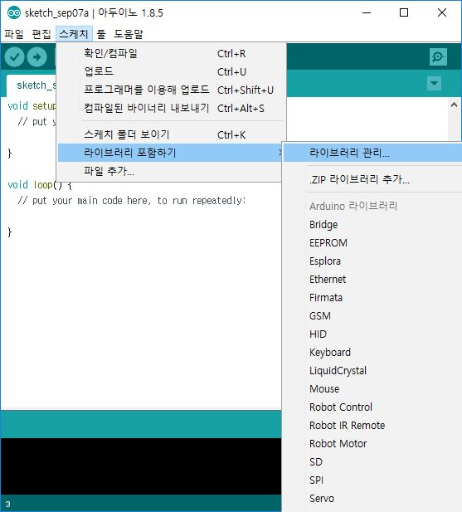This screenshot has width=462, height=512.
Task: Open the Serial Monitor magnifier icon
Action: tap(438, 56)
